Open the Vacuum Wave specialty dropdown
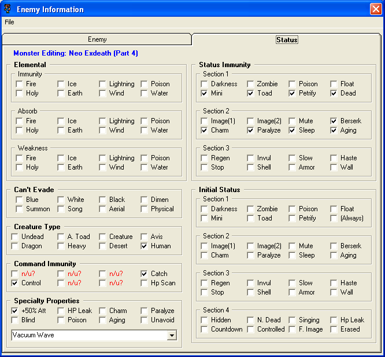The width and height of the screenshot is (385, 357). pos(172,335)
